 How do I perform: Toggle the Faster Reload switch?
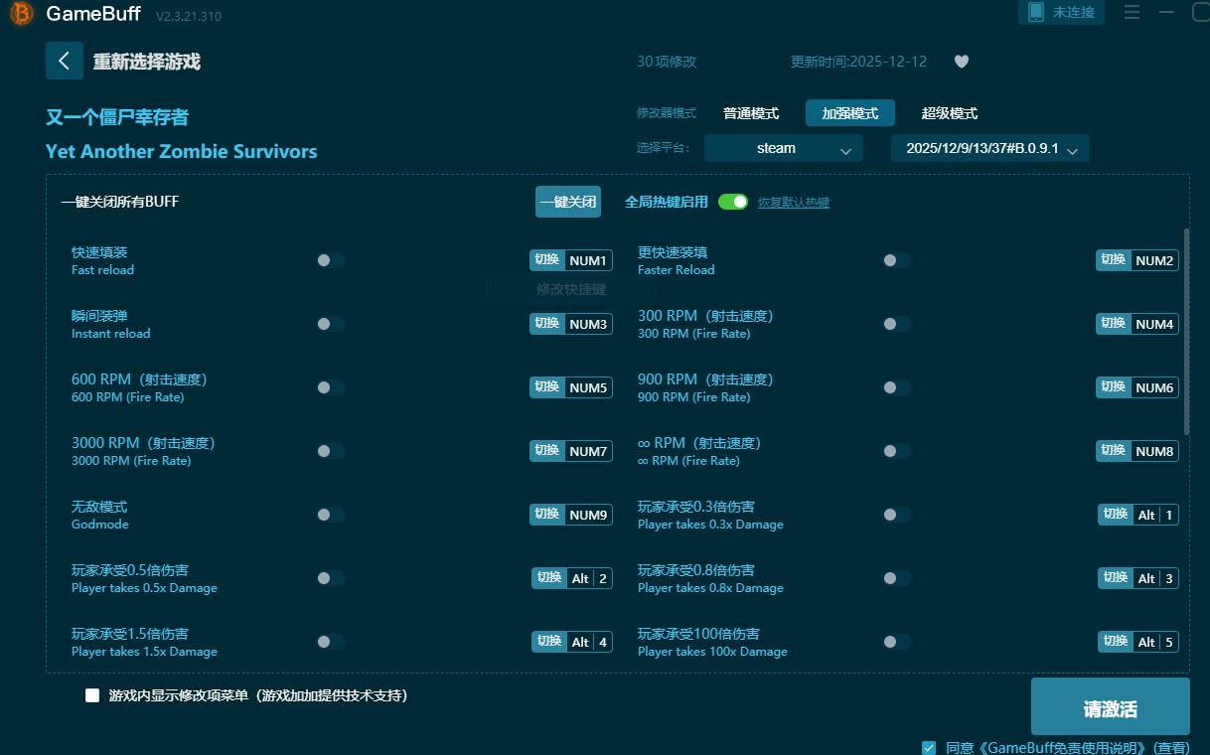(897, 260)
